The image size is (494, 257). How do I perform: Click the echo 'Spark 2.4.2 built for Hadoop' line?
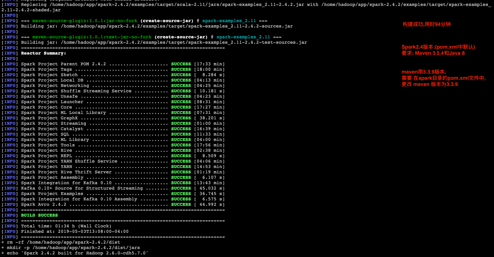[x=75, y=253]
